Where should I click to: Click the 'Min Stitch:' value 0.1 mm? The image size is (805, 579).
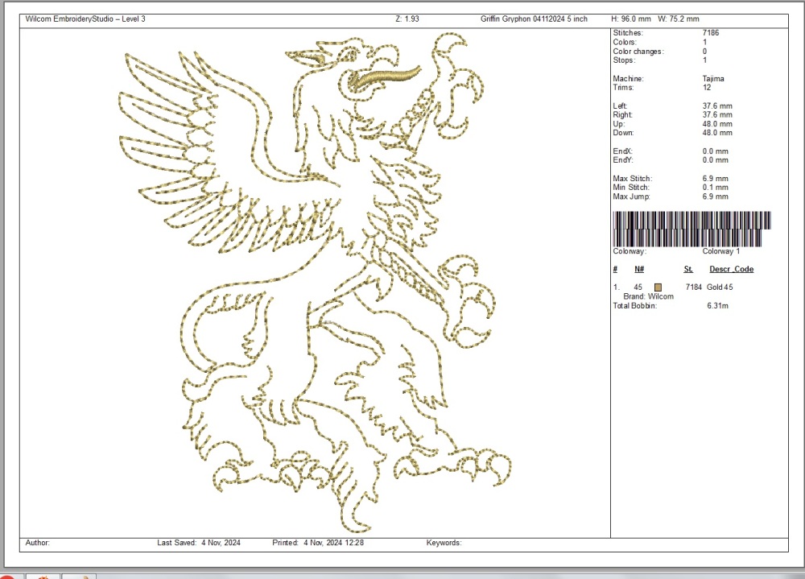(715, 187)
